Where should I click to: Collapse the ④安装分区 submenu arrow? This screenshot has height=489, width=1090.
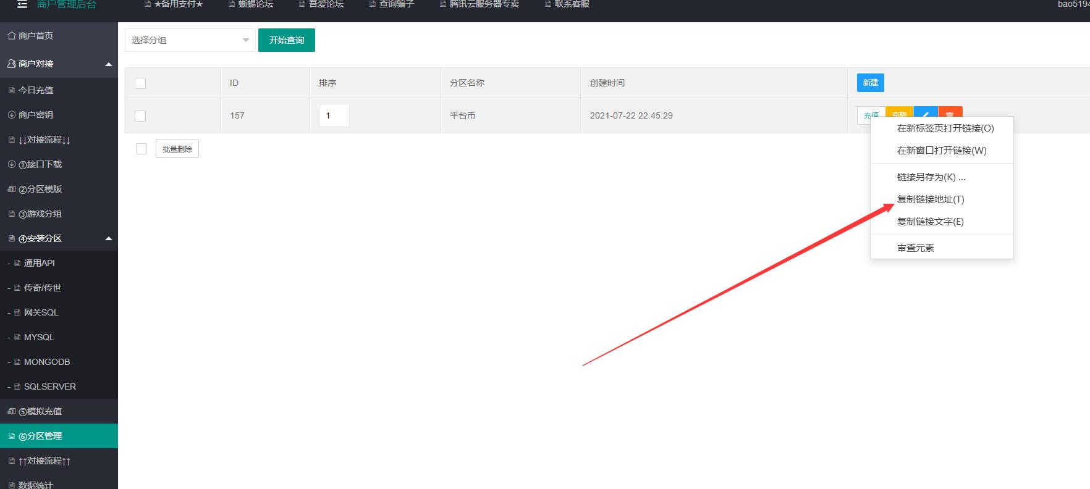pos(109,239)
